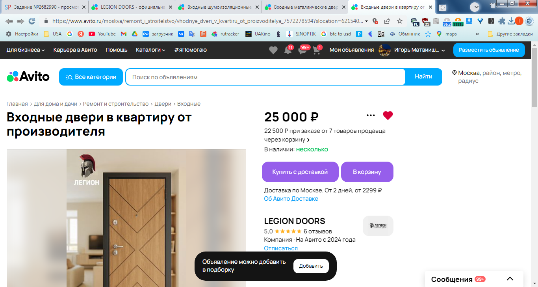
Task: Remove listing from favorites red heart
Action: point(388,116)
